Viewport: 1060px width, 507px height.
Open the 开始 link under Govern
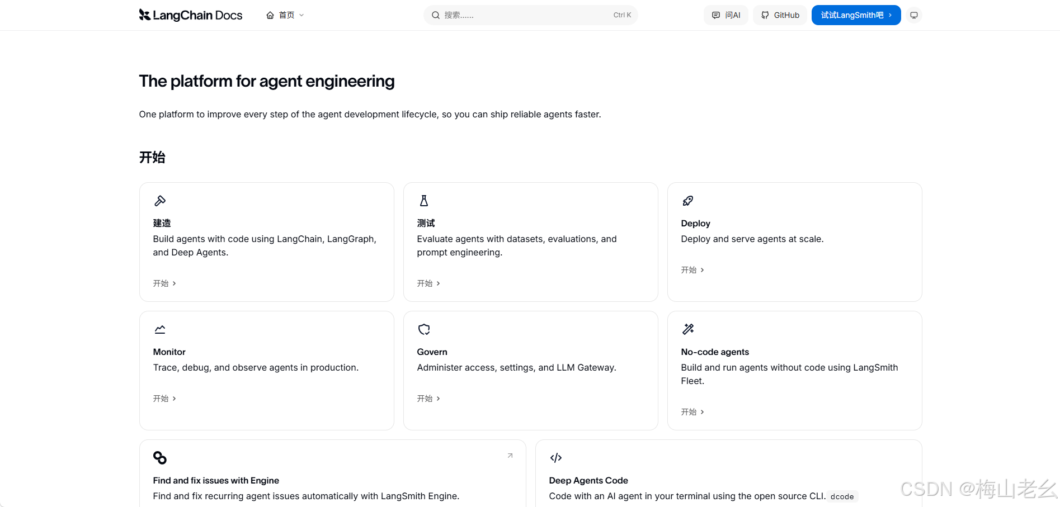click(x=428, y=399)
